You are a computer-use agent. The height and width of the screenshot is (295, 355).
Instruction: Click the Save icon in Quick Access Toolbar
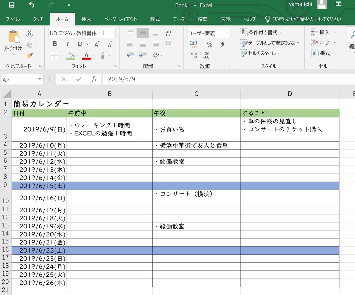tap(11, 5)
